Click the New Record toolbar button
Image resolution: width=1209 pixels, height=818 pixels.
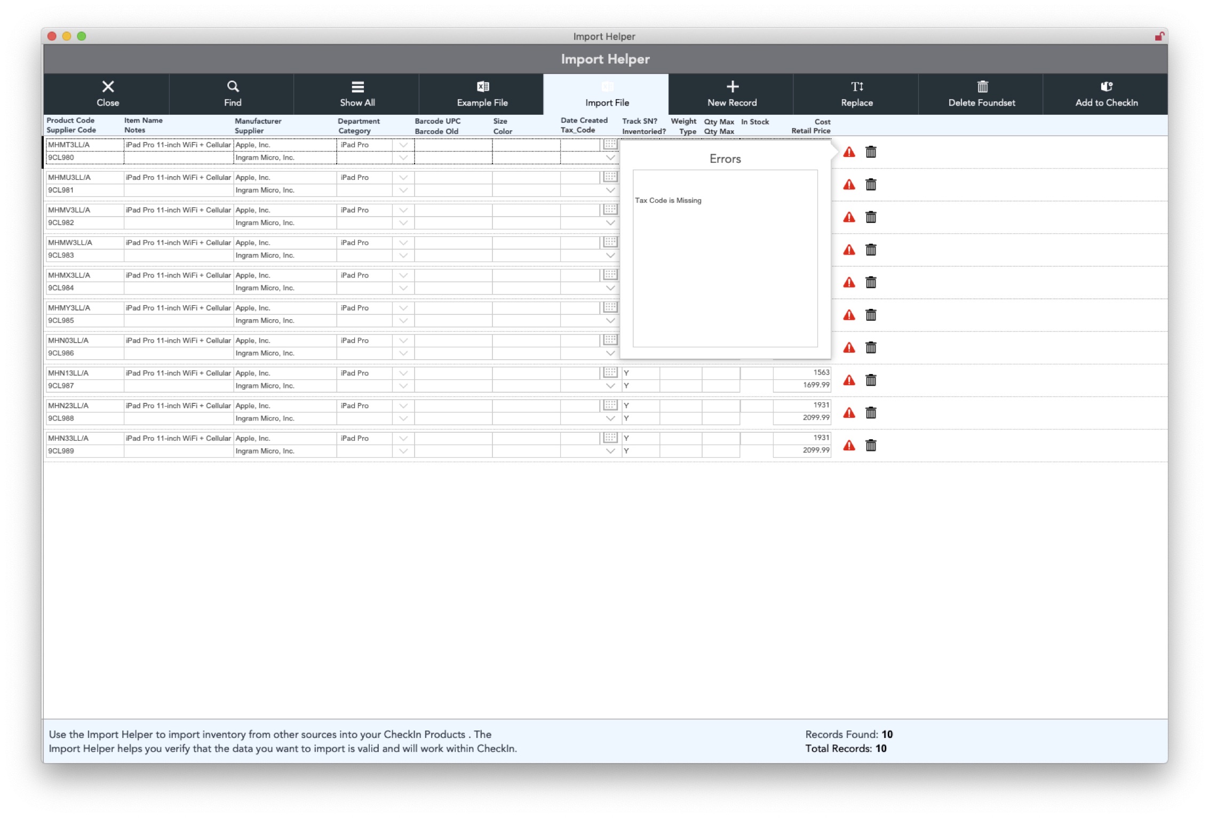[731, 94]
